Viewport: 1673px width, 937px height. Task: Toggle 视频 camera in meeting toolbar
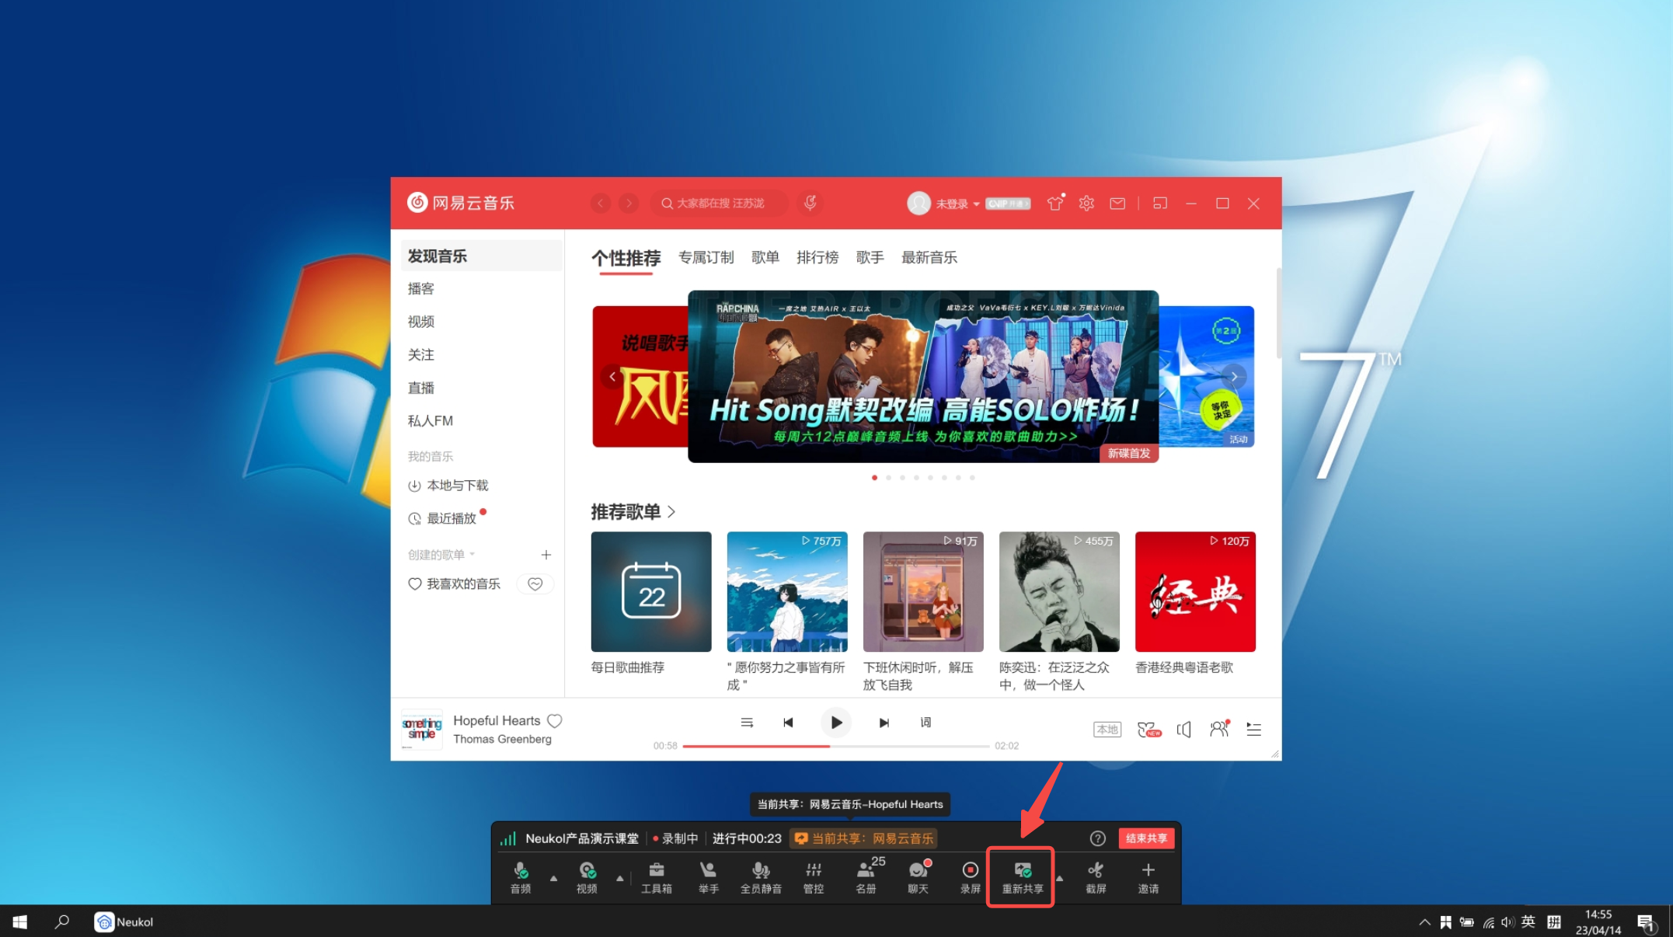[x=587, y=877]
